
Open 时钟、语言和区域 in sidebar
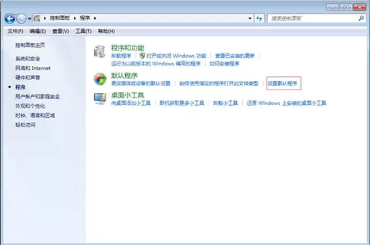coord(35,115)
